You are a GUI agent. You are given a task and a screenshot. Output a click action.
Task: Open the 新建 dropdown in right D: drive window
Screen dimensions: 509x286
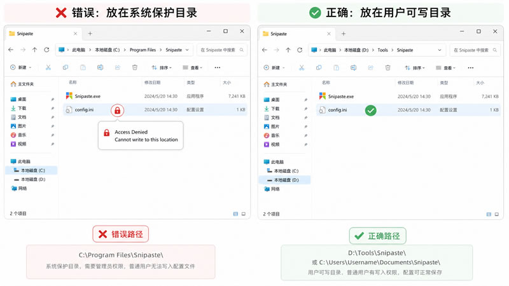[275, 68]
